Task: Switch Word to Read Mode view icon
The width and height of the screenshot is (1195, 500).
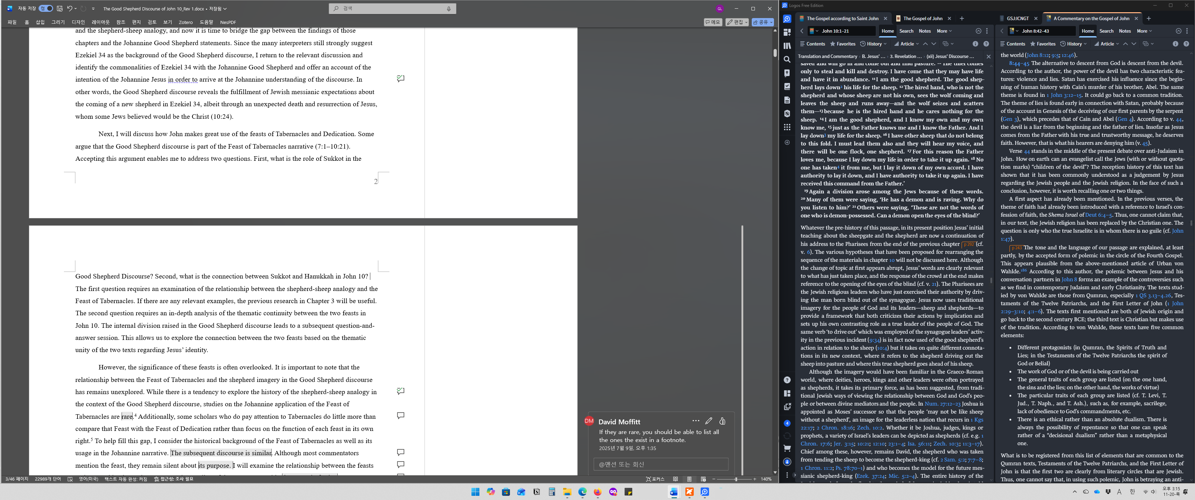Action: pyautogui.click(x=675, y=479)
